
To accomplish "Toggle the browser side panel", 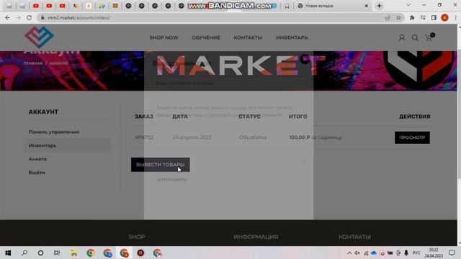I will [434, 17].
